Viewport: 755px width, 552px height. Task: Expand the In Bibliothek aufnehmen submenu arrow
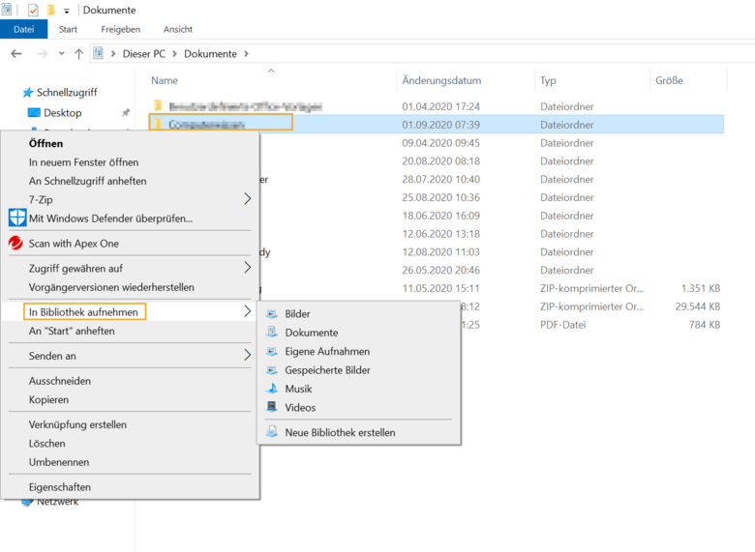tap(247, 311)
